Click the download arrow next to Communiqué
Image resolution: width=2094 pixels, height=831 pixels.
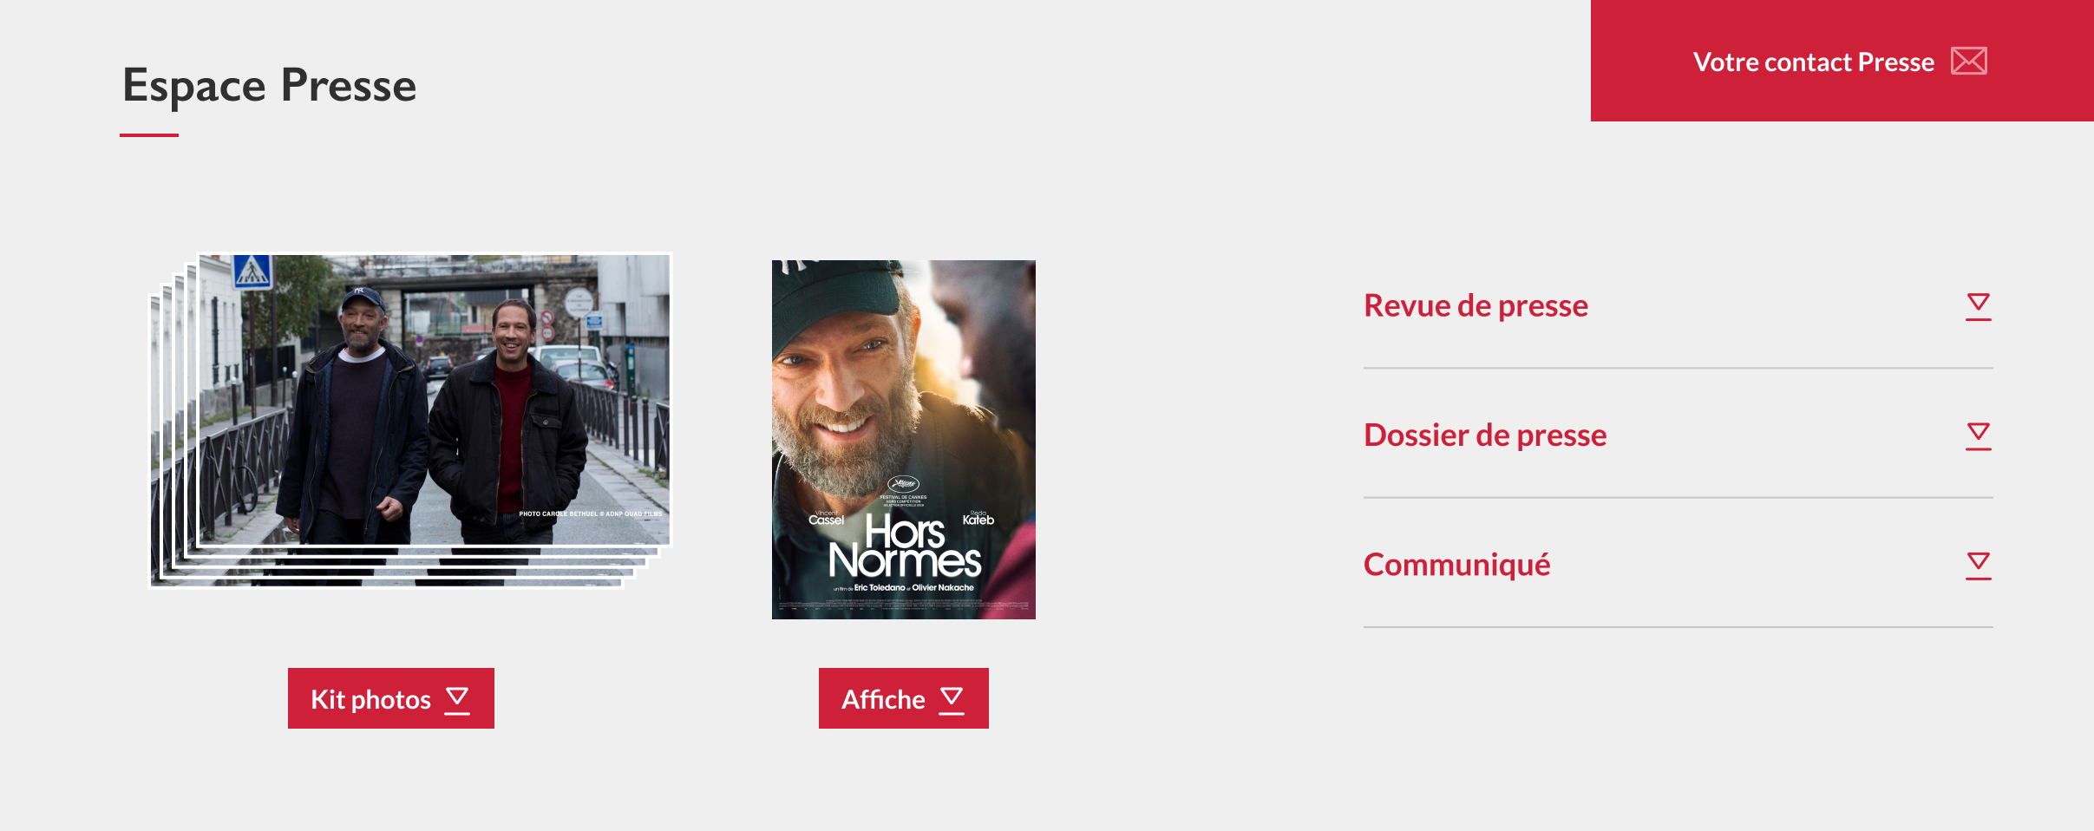[x=1978, y=566]
